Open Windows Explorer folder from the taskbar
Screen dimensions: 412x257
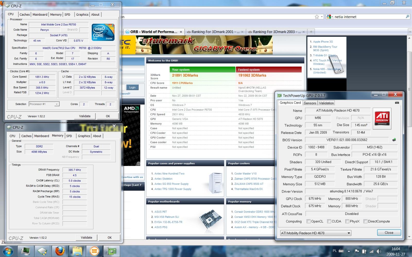tap(77, 251)
